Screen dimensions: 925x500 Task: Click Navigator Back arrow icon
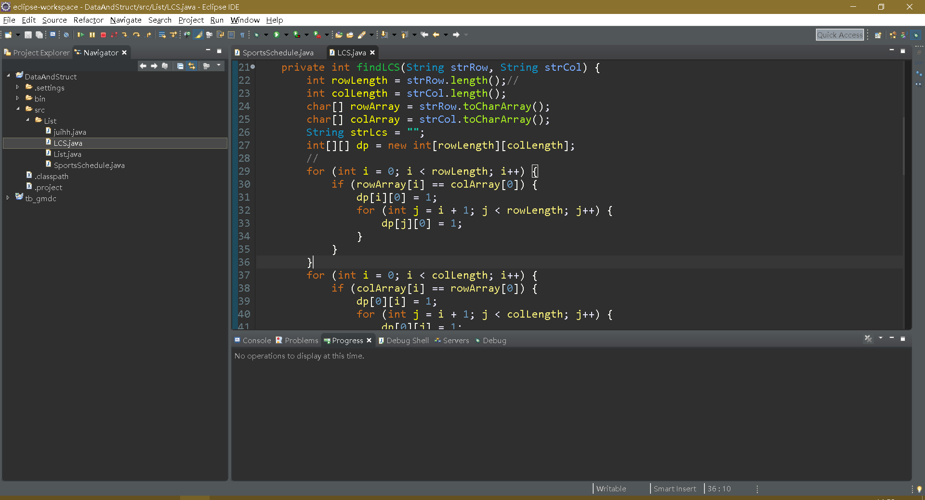coord(143,66)
